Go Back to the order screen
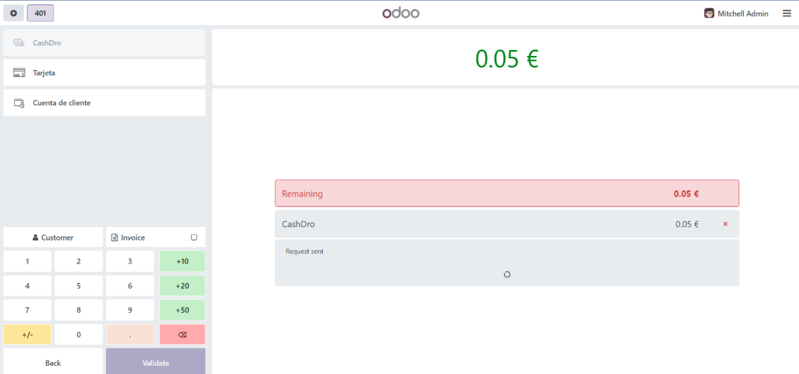 tap(53, 363)
